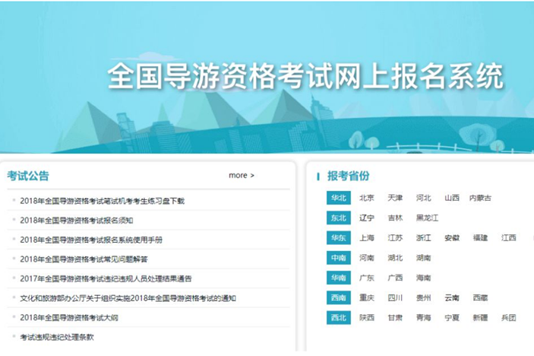The image size is (534, 356).
Task: Select the 中南 region tag
Action: click(339, 258)
